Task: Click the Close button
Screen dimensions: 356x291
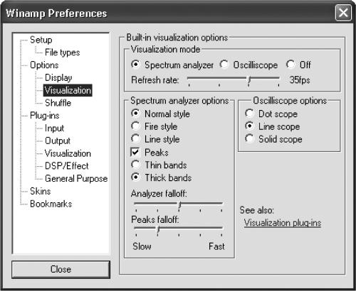Action: pyautogui.click(x=61, y=269)
